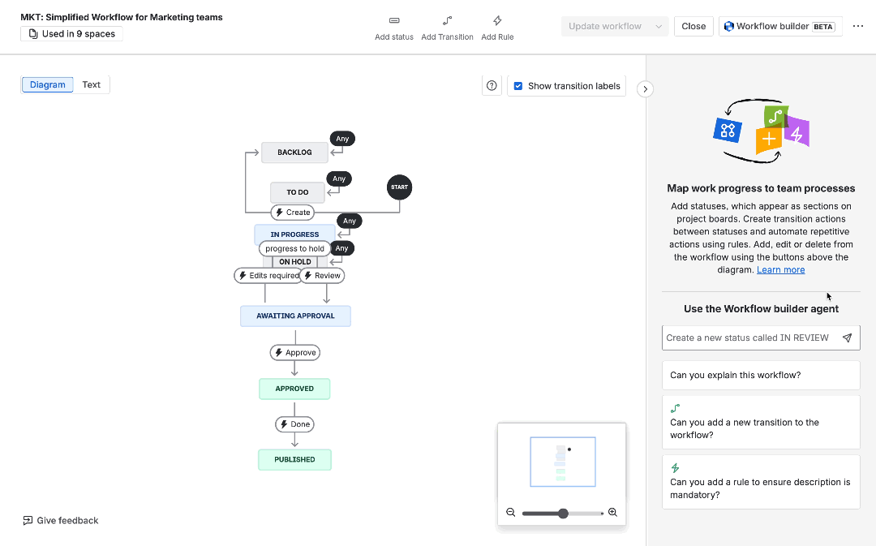
Task: Select the ON HOLD status node
Action: tap(295, 261)
